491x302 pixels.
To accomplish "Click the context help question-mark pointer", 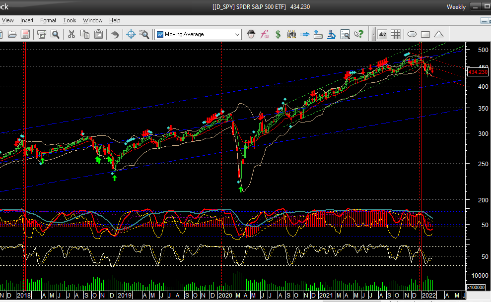I will point(358,34).
